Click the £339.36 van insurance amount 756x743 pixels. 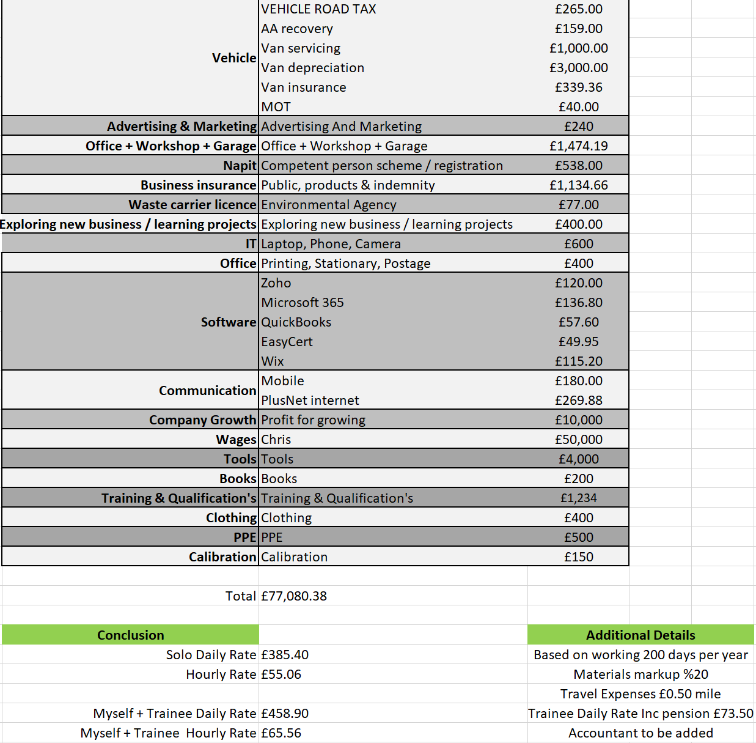click(579, 87)
